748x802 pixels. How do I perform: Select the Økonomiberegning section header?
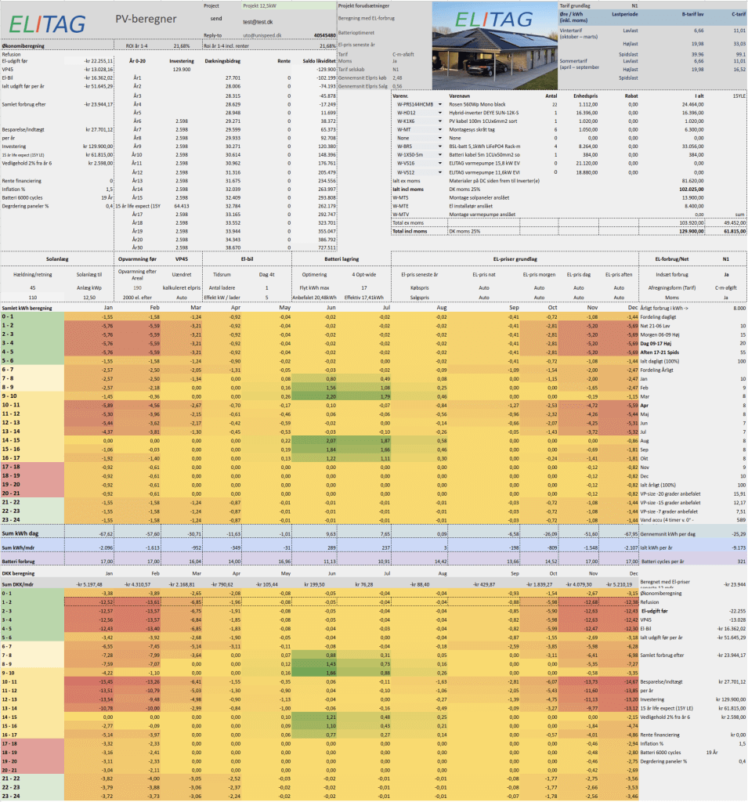tap(23, 46)
